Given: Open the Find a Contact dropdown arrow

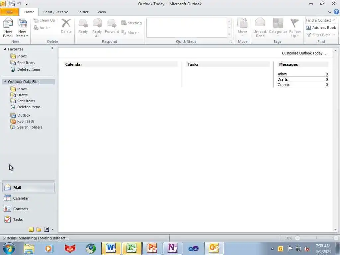Looking at the screenshot, I should (x=334, y=20).
